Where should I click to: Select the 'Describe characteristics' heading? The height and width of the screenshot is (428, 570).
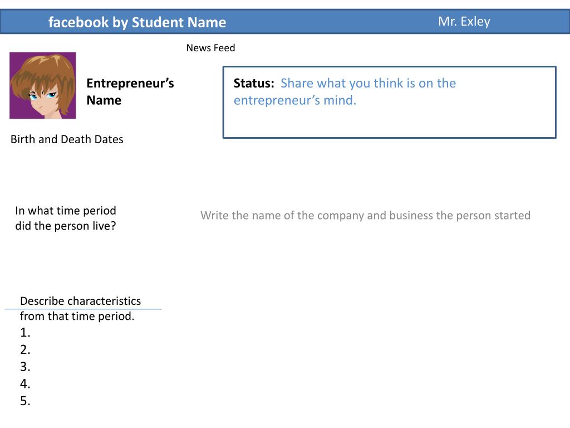[x=80, y=301]
